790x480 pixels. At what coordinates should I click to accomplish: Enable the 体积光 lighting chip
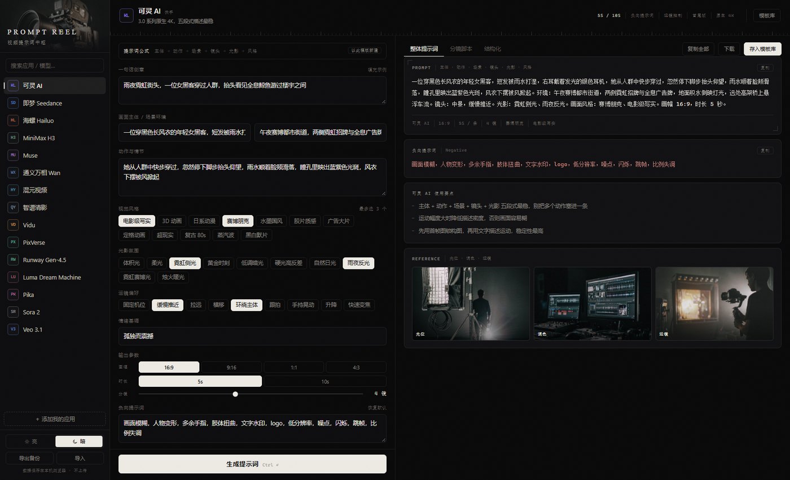click(x=131, y=263)
